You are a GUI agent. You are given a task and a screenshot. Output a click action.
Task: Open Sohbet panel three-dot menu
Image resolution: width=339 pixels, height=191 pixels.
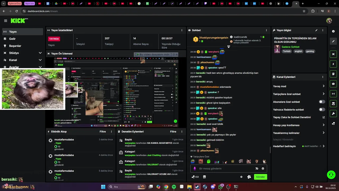coord(266,30)
